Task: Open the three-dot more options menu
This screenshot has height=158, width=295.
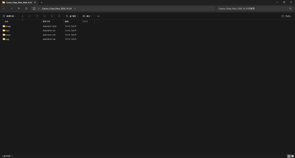Action: click(x=98, y=16)
